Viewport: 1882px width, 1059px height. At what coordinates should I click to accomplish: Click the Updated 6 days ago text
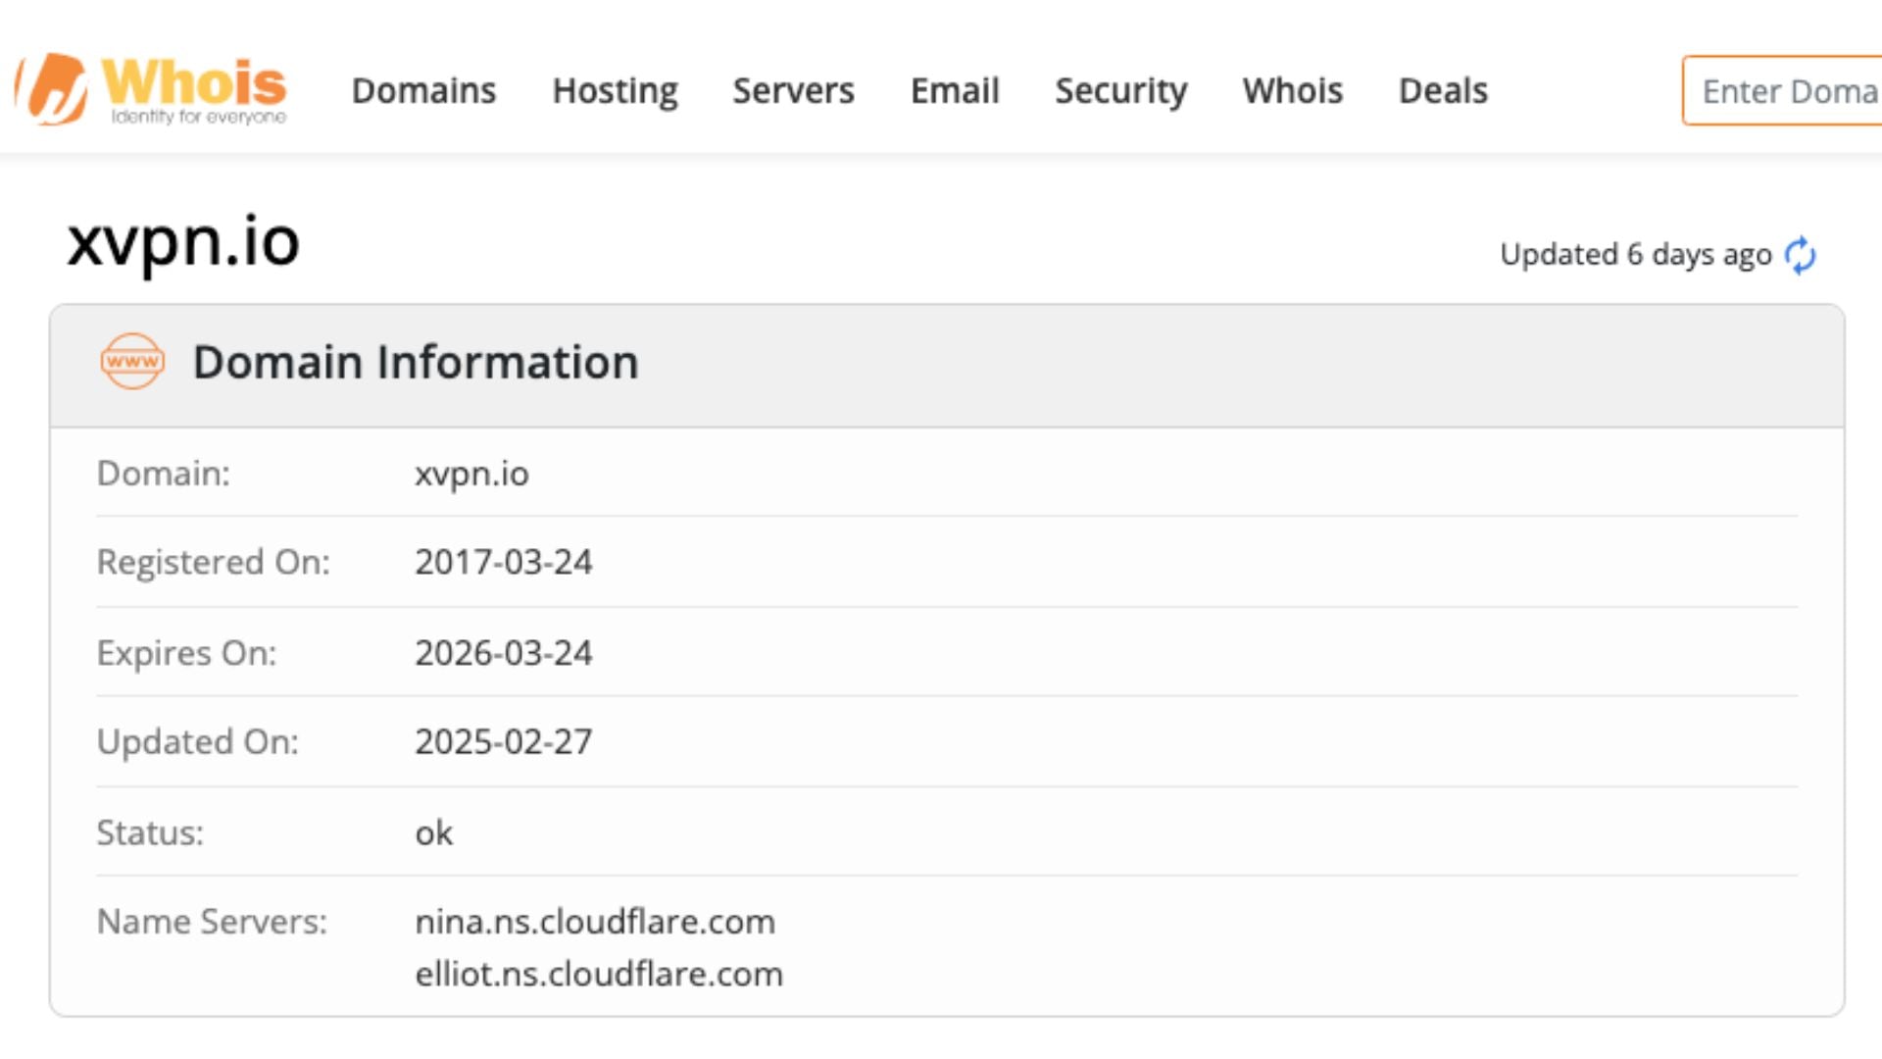pos(1635,255)
